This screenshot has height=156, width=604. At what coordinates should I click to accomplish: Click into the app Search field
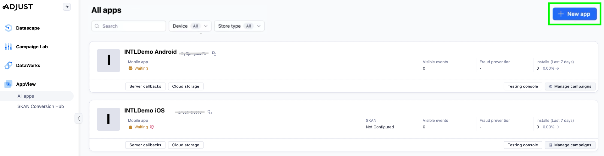tap(132, 26)
